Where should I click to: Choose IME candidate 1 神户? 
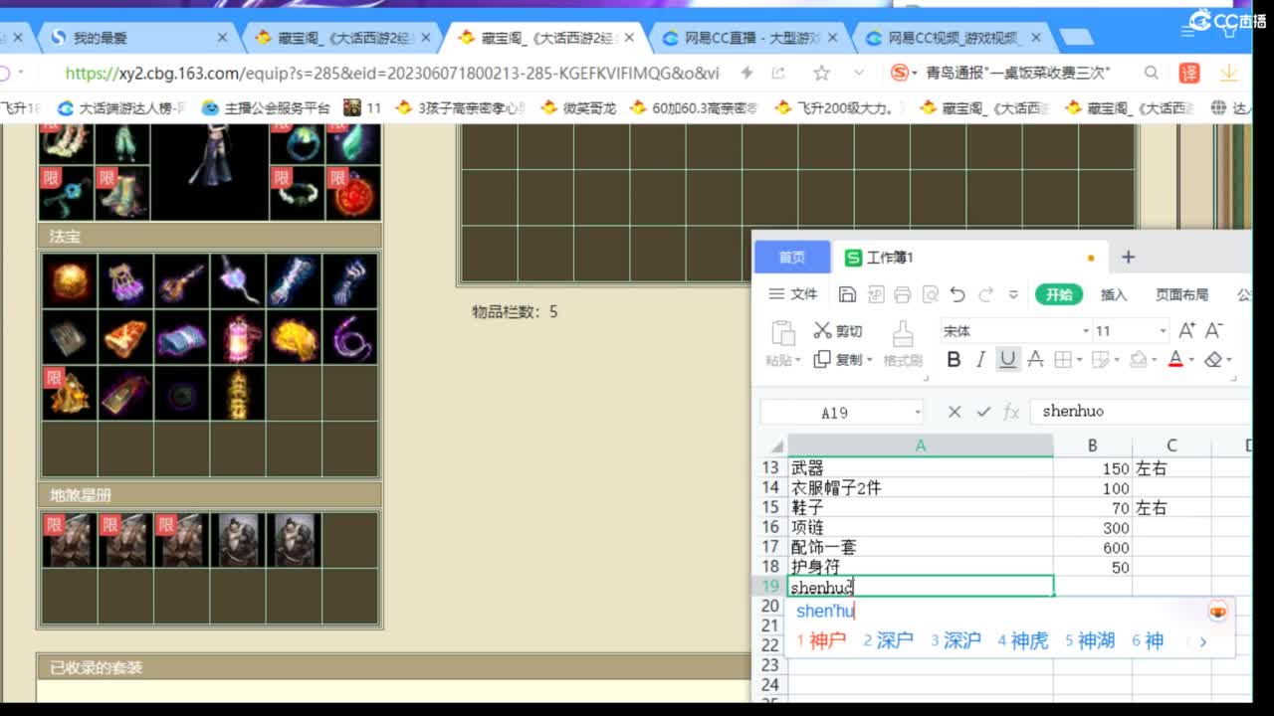click(822, 641)
